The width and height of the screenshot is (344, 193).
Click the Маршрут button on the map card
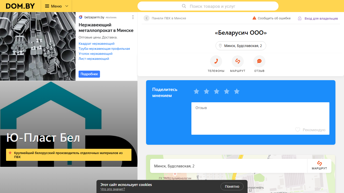[x=319, y=166]
